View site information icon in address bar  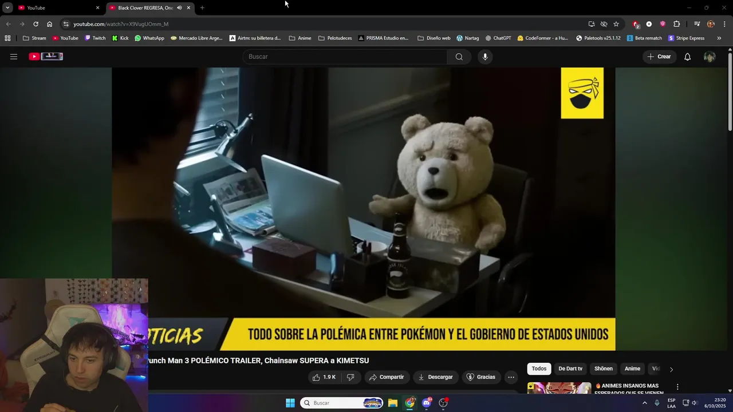point(66,24)
